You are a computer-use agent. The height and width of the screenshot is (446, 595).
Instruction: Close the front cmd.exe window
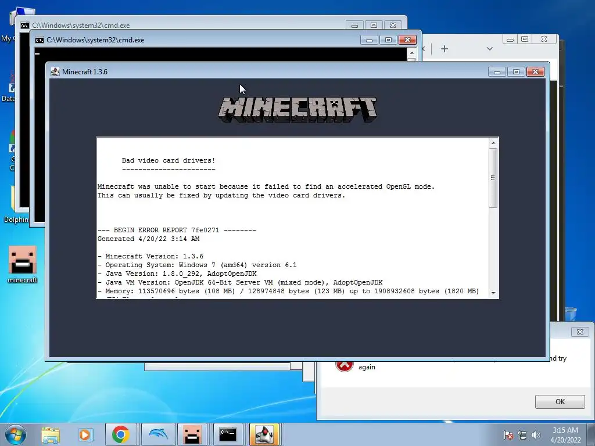point(407,40)
